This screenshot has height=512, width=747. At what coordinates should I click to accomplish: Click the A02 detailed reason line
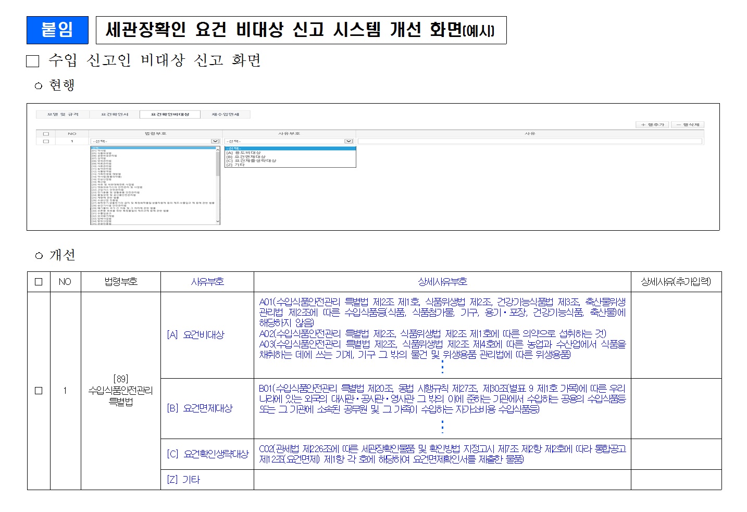point(432,333)
